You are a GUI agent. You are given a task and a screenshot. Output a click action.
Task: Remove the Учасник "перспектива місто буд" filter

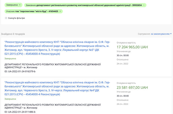coord(60,11)
